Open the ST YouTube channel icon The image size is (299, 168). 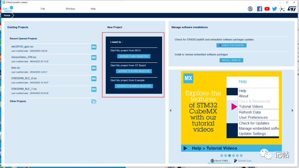pos(267,9)
